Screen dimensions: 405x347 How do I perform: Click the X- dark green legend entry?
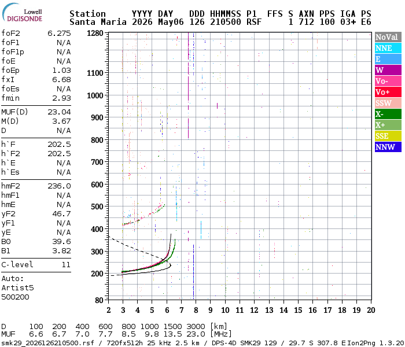pyautogui.click(x=388, y=114)
